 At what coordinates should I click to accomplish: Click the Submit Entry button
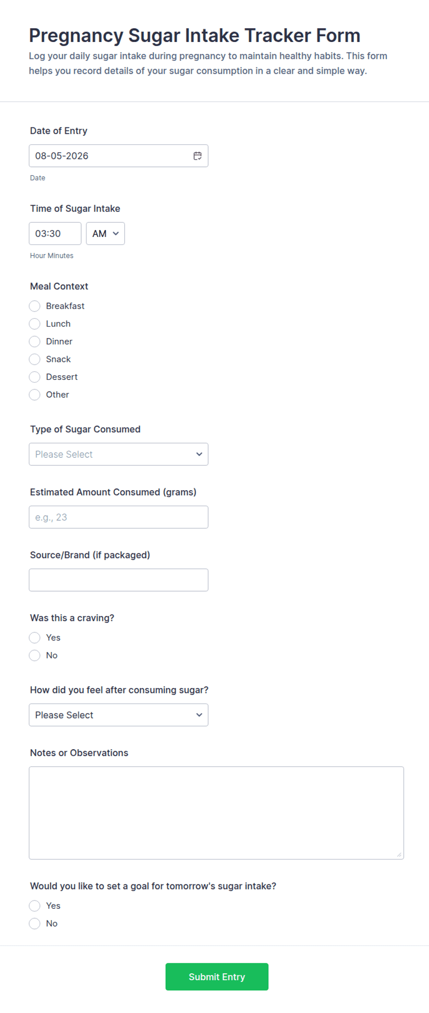click(x=217, y=977)
